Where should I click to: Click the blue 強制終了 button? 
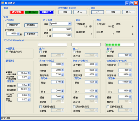click(x=47, y=12)
